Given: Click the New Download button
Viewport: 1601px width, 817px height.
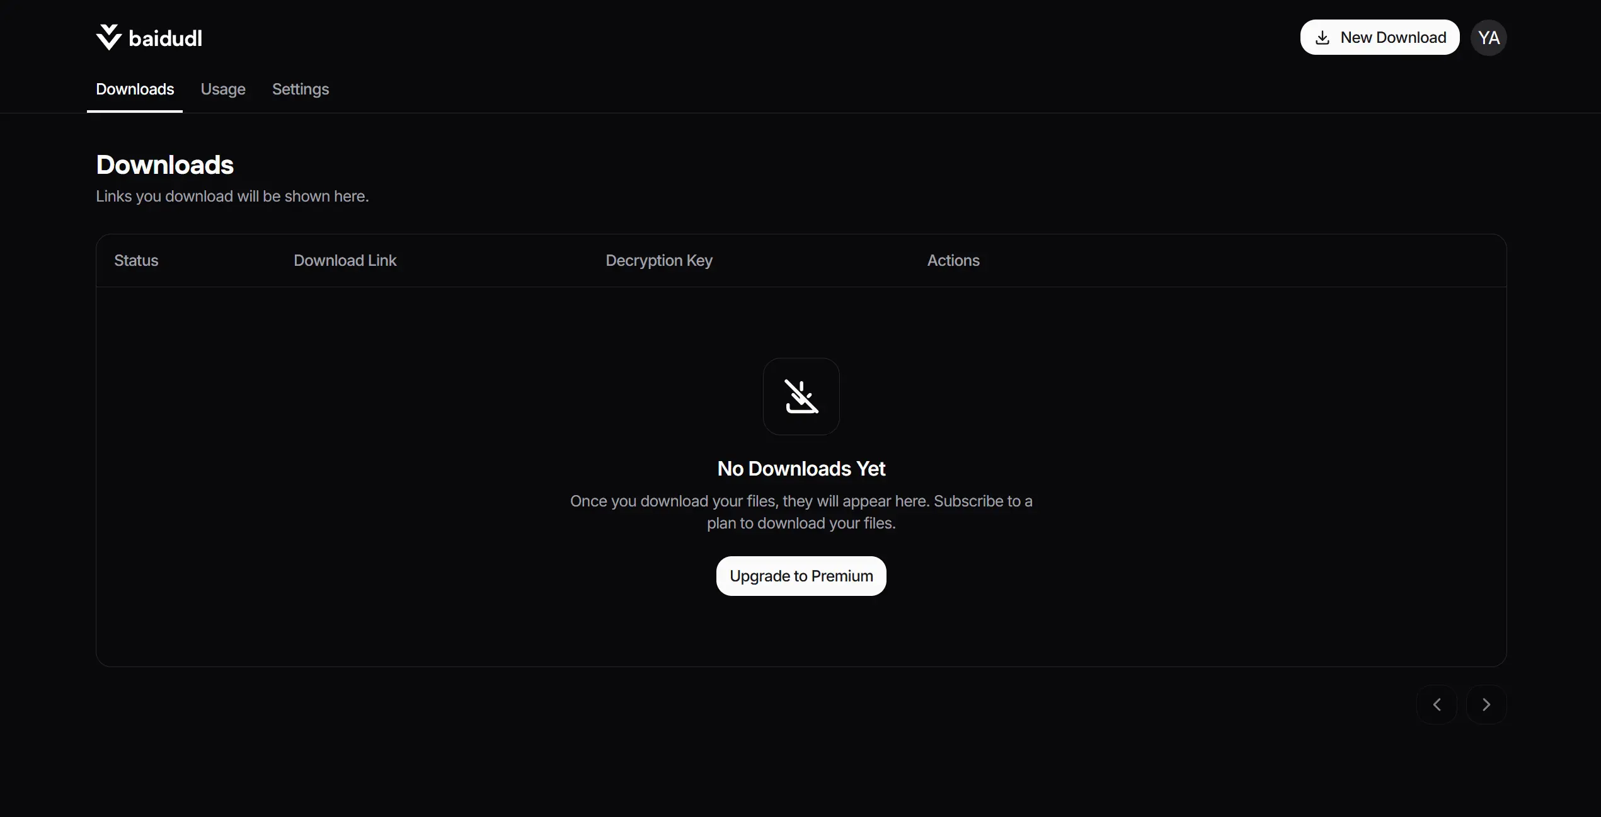Looking at the screenshot, I should (1380, 37).
